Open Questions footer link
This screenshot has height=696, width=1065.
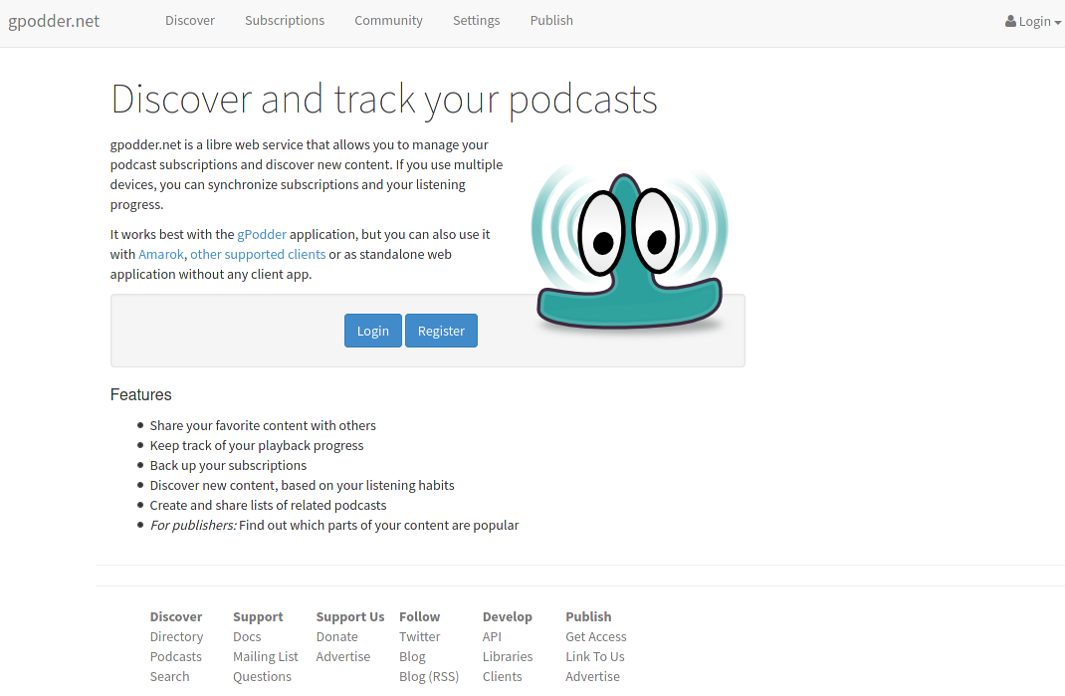(262, 676)
